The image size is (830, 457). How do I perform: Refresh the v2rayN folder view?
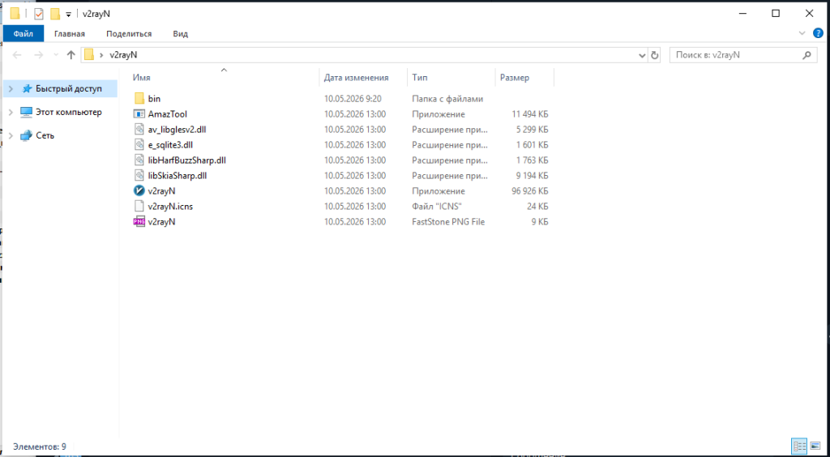[x=655, y=55]
